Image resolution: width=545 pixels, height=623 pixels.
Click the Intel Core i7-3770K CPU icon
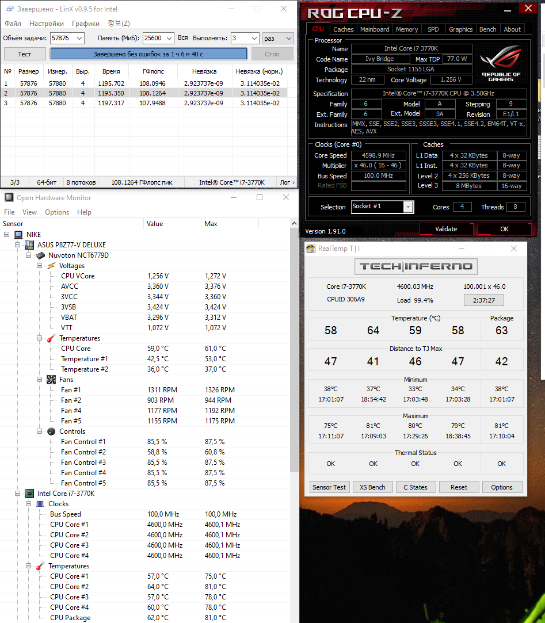tap(29, 494)
